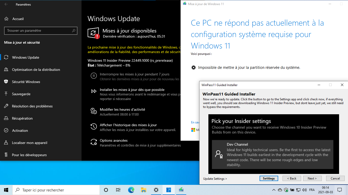The height and width of the screenshot is (195, 348).
Task: Click Interrompre les mises à jour pendant 7 jours
Action: [135, 74]
